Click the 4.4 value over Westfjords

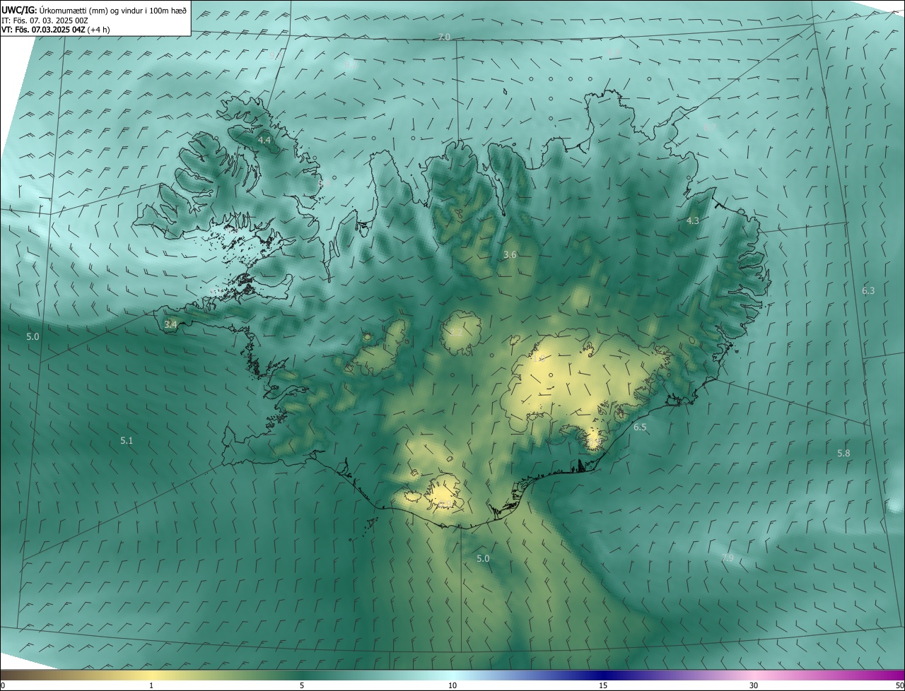[x=264, y=141]
